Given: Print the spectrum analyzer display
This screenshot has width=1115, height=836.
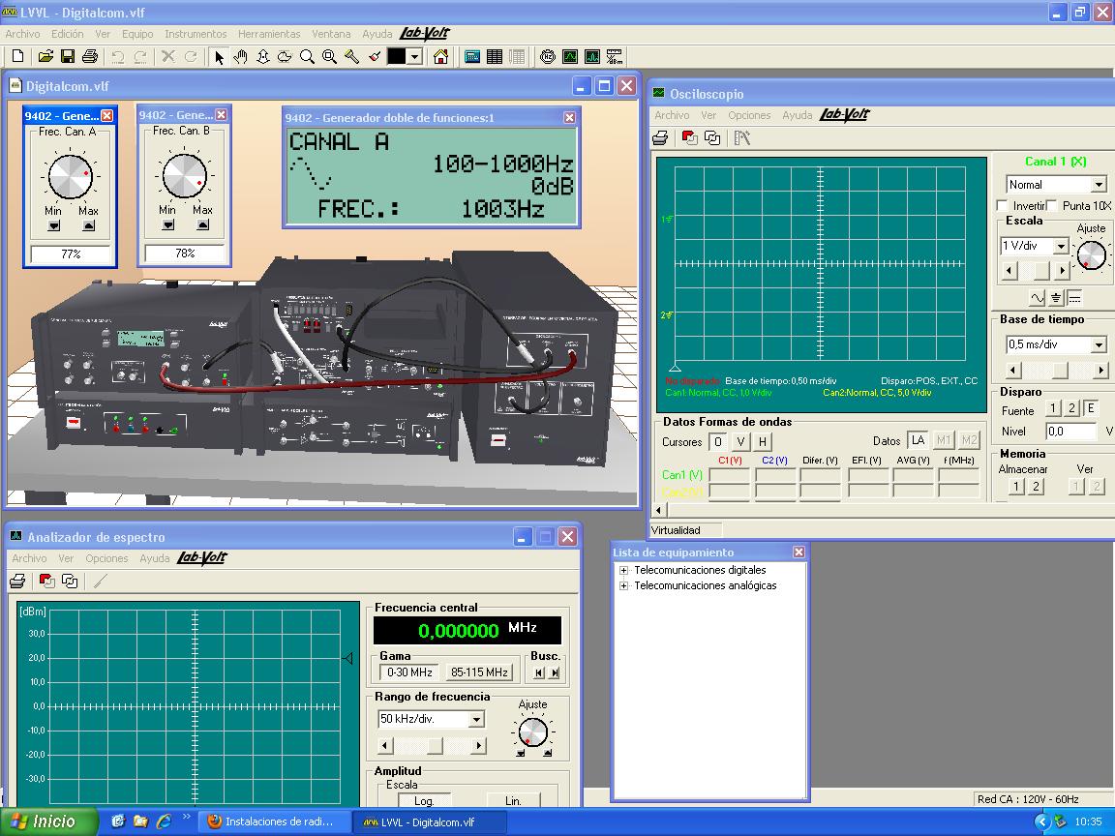Looking at the screenshot, I should pos(17,582).
